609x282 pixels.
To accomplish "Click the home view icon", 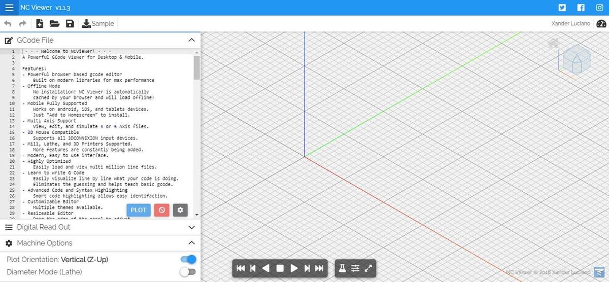I will [x=554, y=43].
